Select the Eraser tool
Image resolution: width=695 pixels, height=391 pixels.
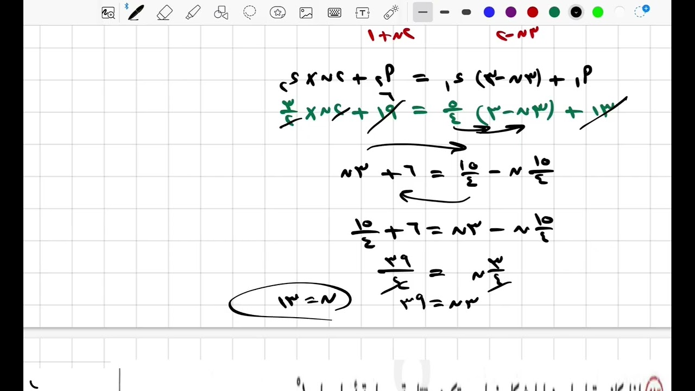point(165,12)
